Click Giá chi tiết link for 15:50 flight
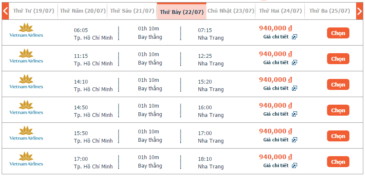 pos(276,140)
